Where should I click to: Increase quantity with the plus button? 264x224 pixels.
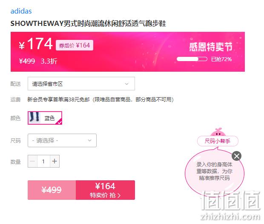[55, 161]
